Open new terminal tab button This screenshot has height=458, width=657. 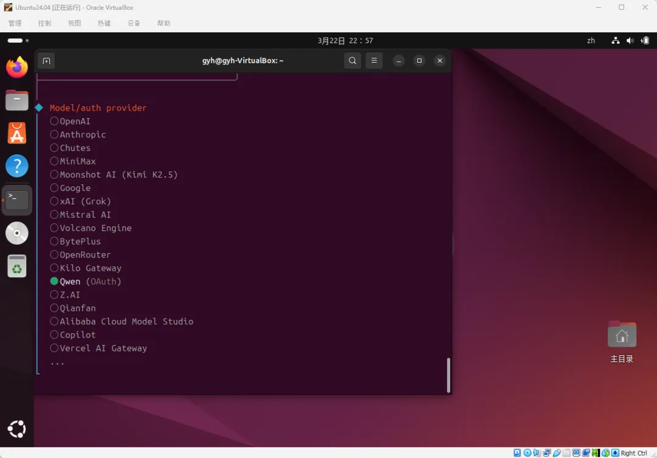(x=46, y=61)
